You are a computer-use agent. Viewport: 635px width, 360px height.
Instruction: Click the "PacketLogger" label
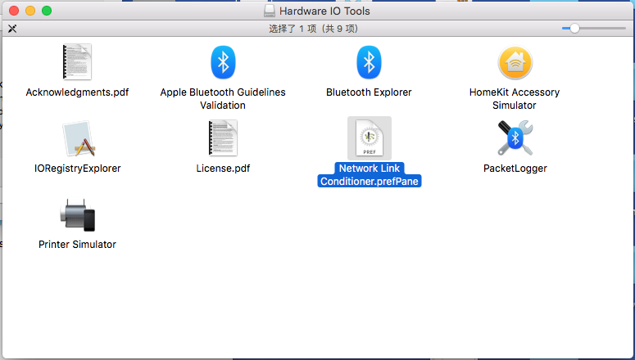point(515,169)
